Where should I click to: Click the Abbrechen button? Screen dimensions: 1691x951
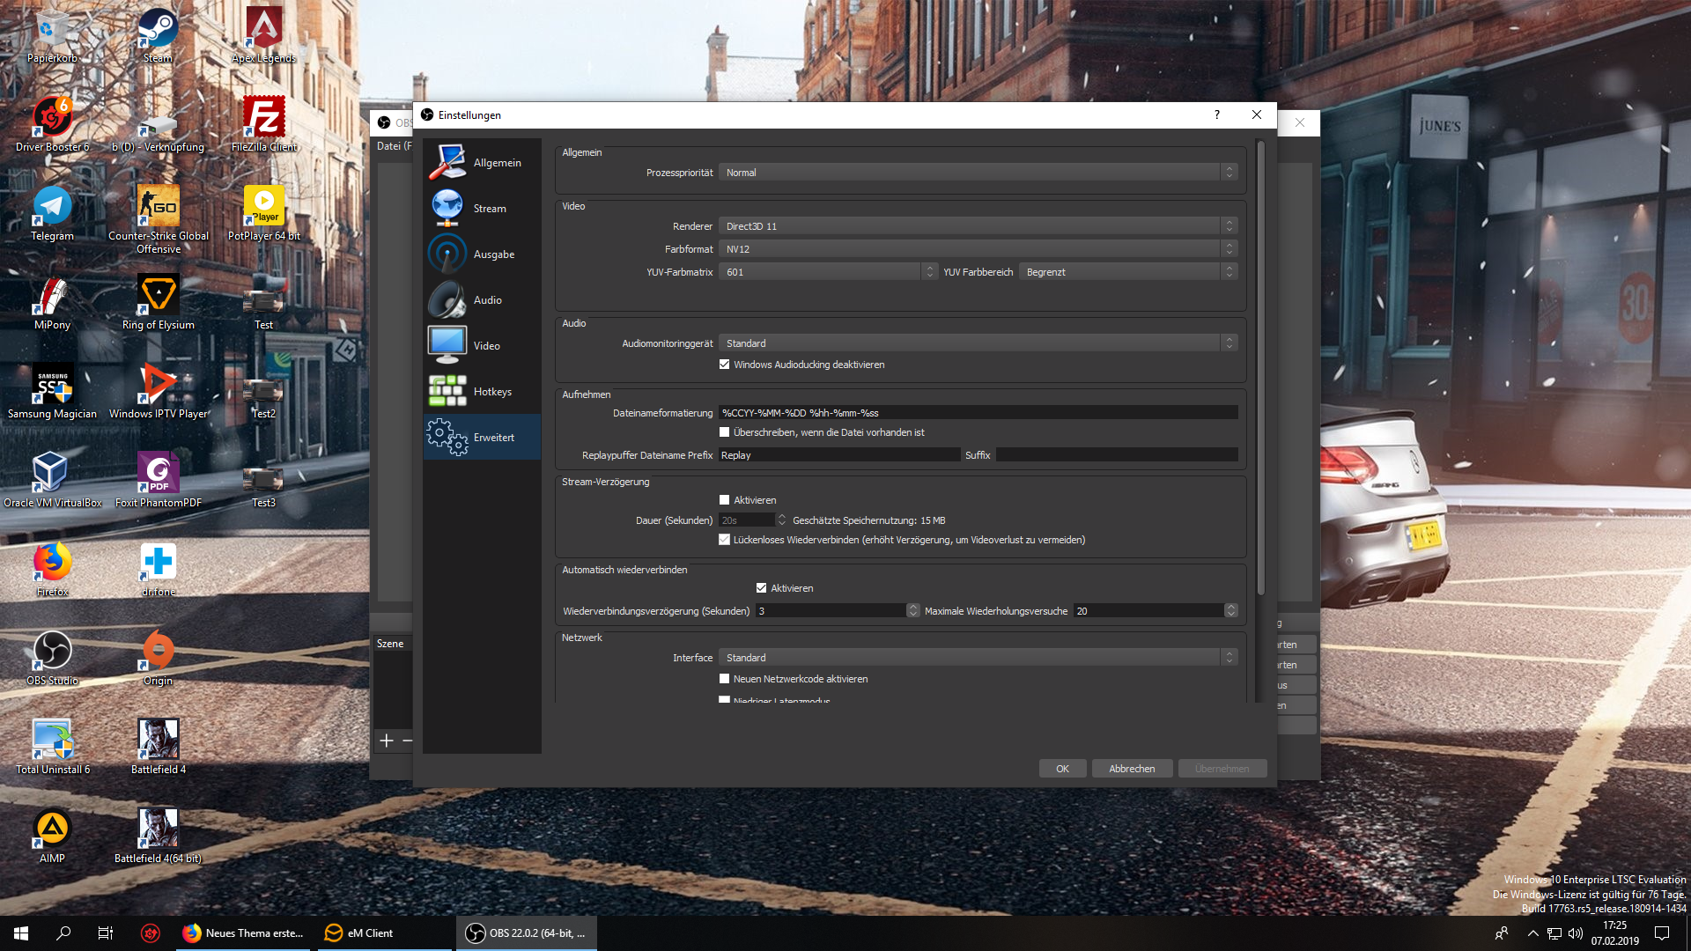point(1132,769)
